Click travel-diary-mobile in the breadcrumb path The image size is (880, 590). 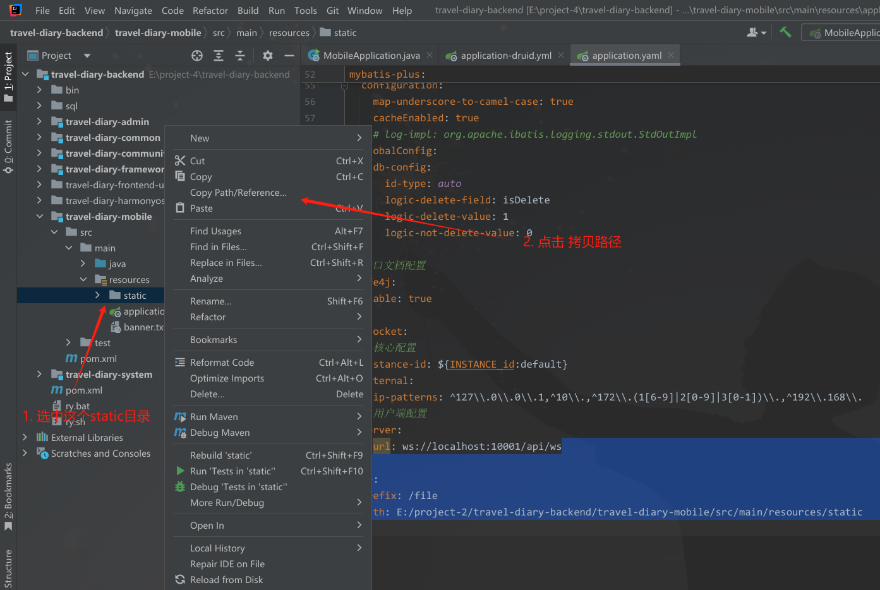tap(158, 33)
